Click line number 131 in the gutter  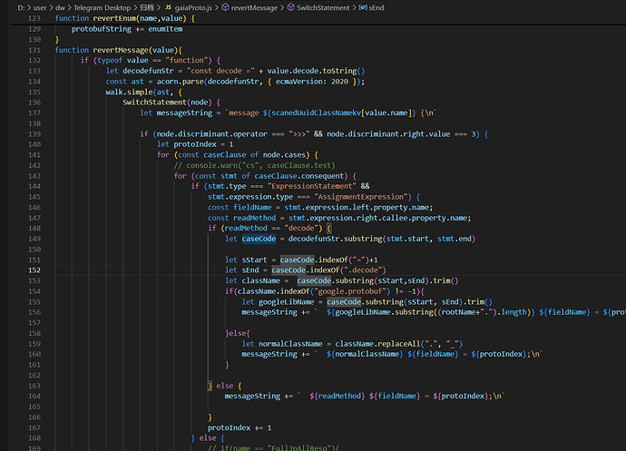point(34,50)
